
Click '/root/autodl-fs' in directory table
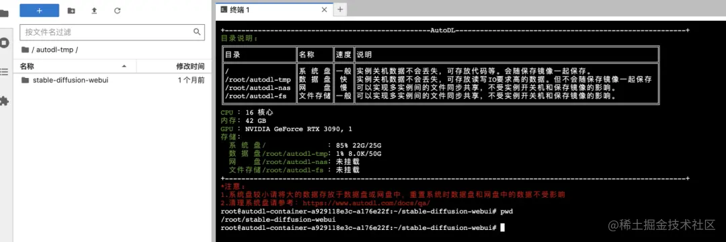255,96
